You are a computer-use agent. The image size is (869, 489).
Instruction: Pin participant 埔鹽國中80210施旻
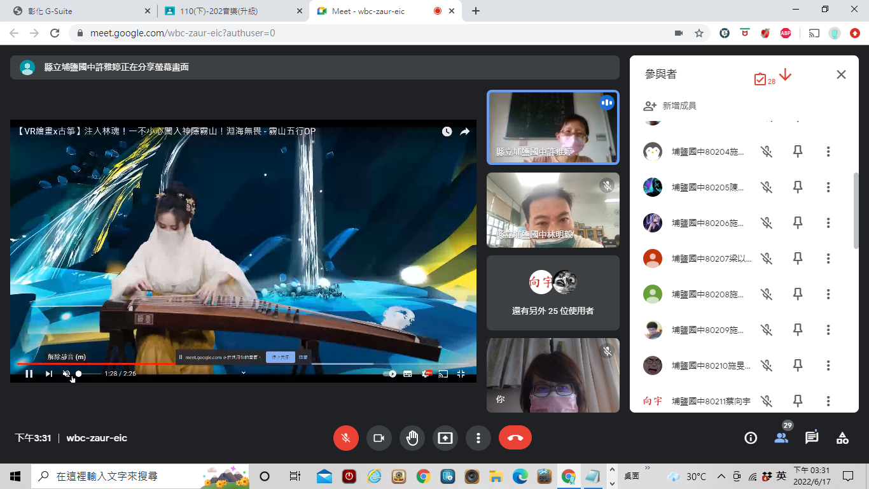point(798,365)
